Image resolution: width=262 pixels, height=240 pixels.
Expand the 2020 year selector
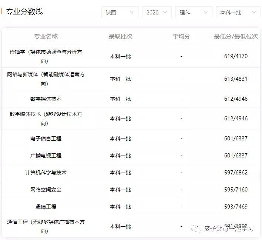pos(157,12)
